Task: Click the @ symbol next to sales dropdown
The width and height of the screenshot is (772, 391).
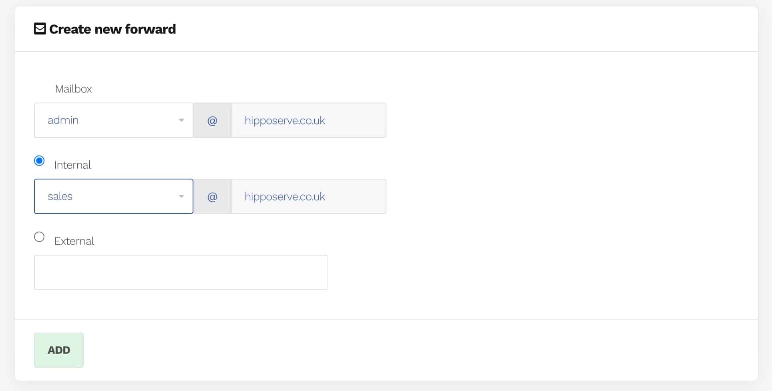Action: [x=212, y=196]
